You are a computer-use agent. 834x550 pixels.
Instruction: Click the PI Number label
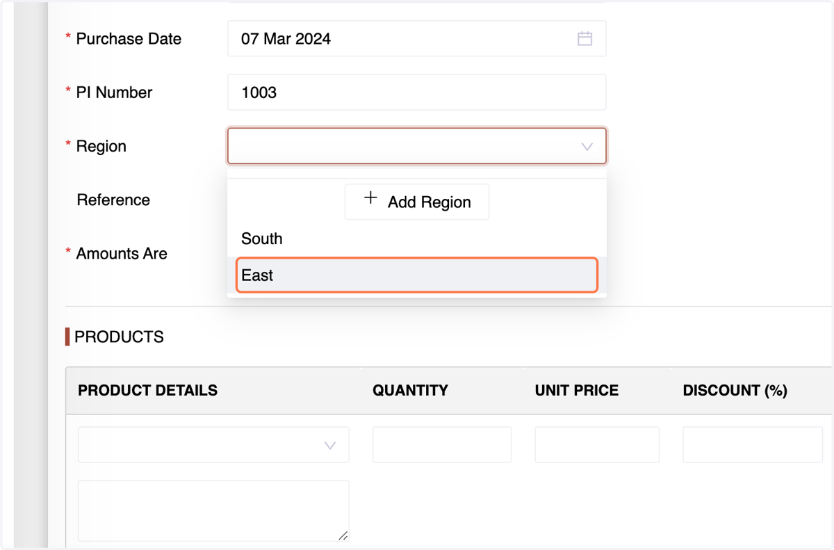pos(114,92)
